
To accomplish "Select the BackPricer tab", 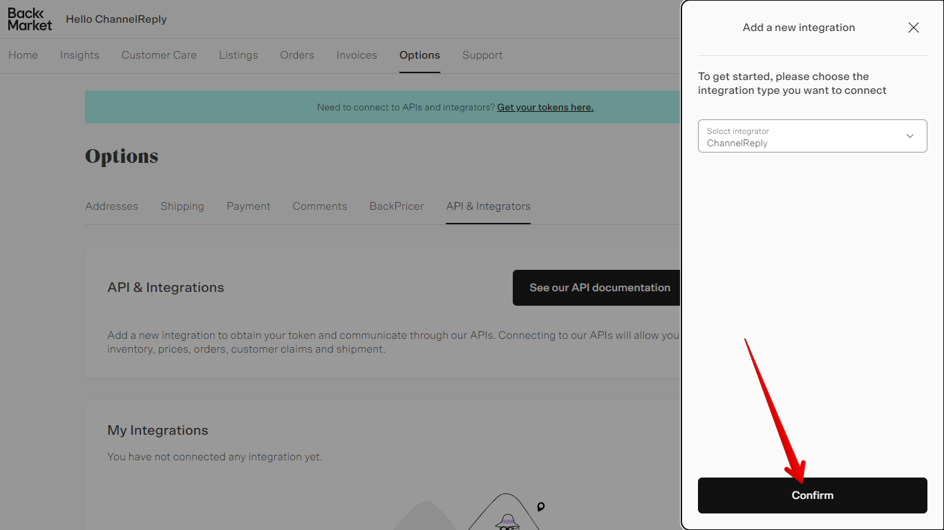I will [397, 206].
